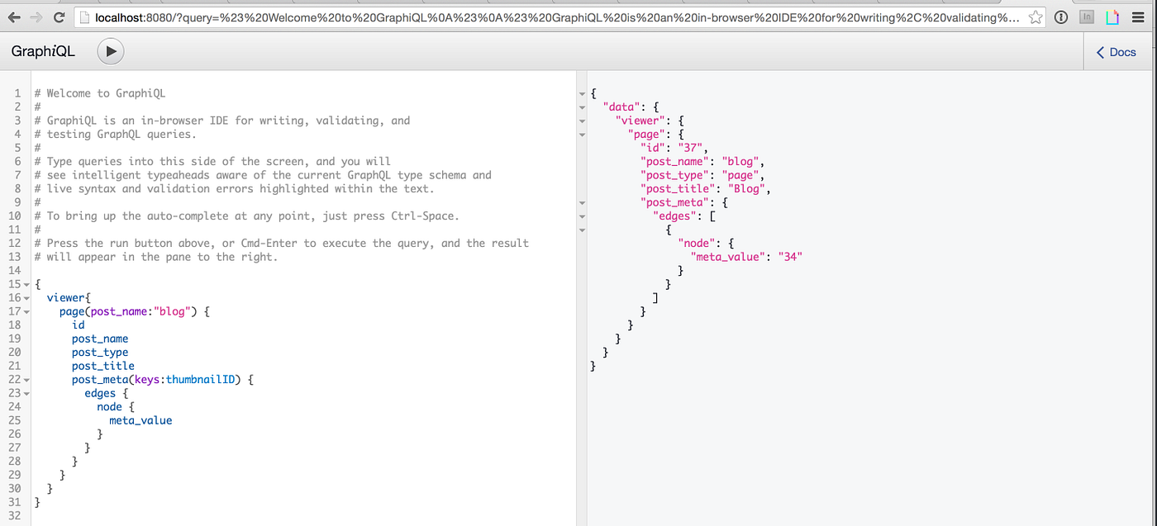This screenshot has height=526, width=1157.
Task: Click the LinkedIn extension icon
Action: coord(1086,15)
